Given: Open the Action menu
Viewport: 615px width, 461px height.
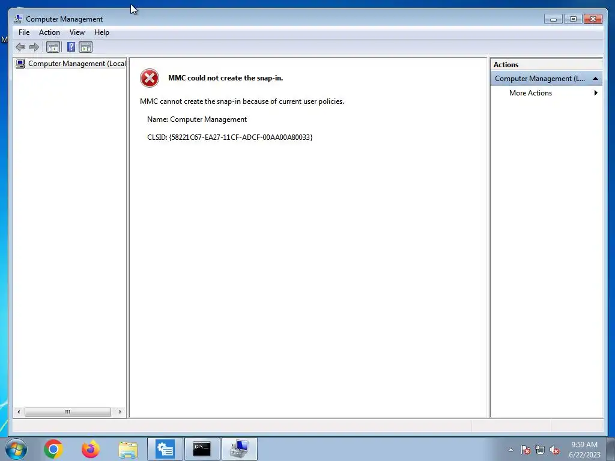Looking at the screenshot, I should coord(49,32).
